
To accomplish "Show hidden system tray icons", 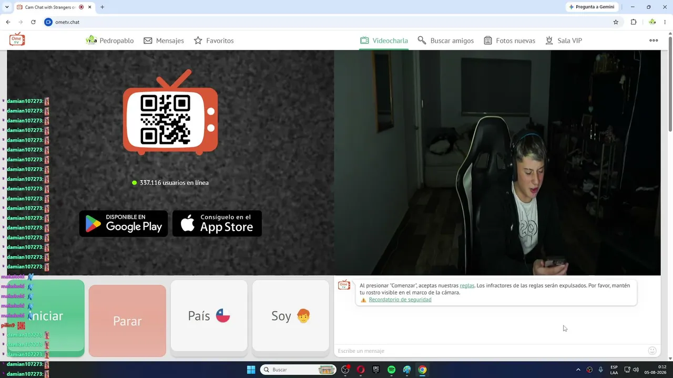I will [x=578, y=370].
